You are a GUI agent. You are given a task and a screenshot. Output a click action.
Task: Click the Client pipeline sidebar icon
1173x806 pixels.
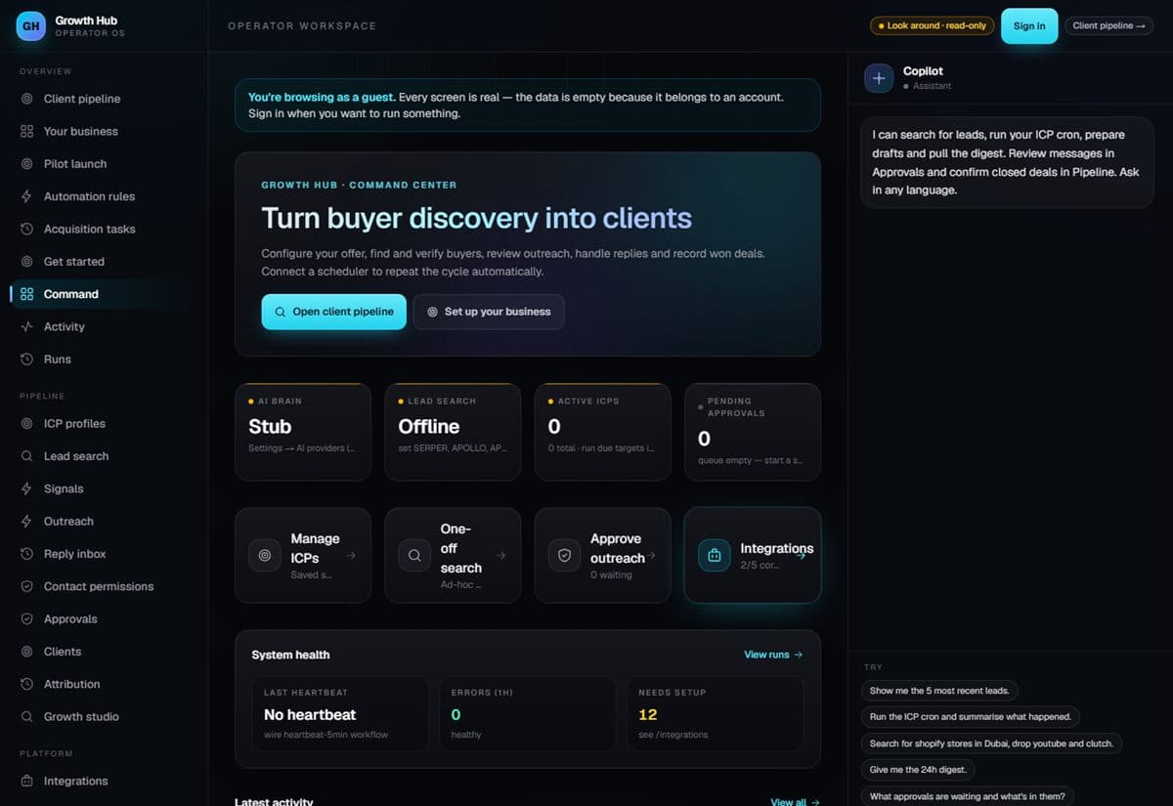tap(27, 99)
